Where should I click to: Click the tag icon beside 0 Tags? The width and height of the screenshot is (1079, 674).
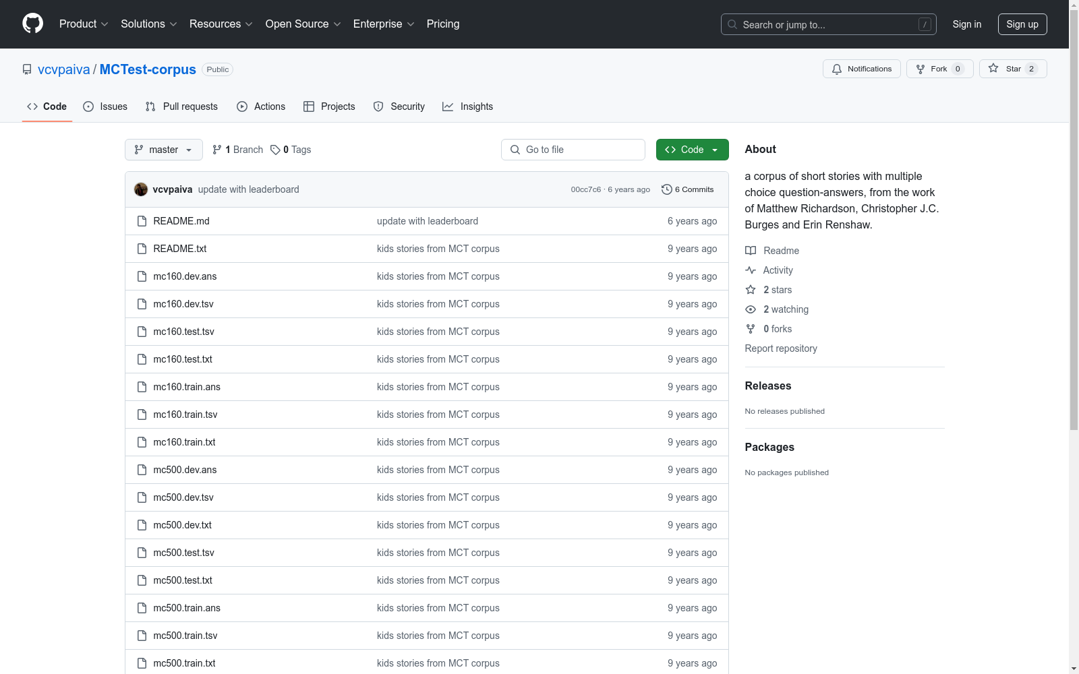click(275, 150)
